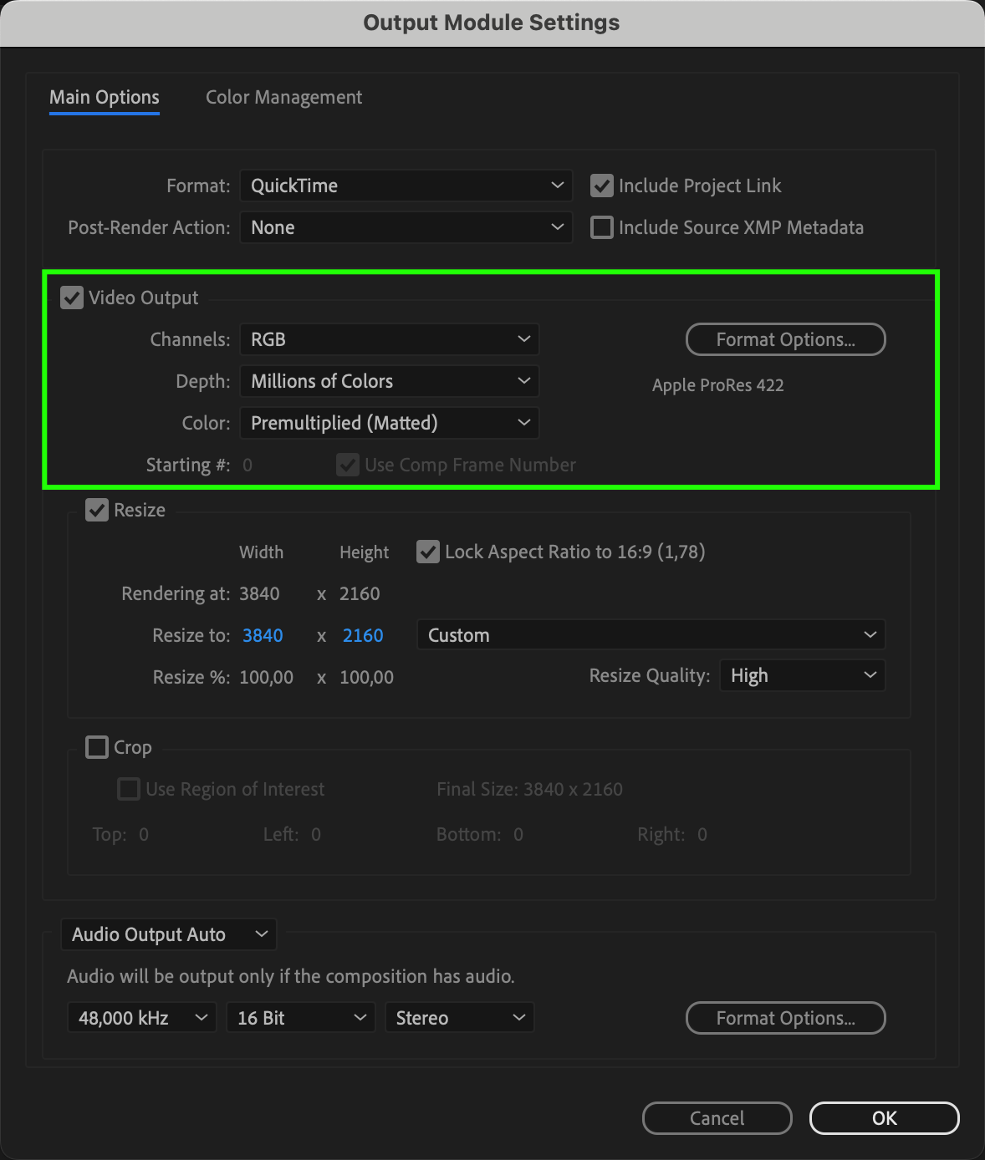The width and height of the screenshot is (985, 1160).
Task: Uncheck Include Project Link checkbox
Action: tap(602, 186)
